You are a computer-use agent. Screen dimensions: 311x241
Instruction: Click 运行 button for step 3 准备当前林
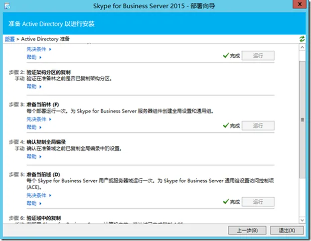coord(258,125)
